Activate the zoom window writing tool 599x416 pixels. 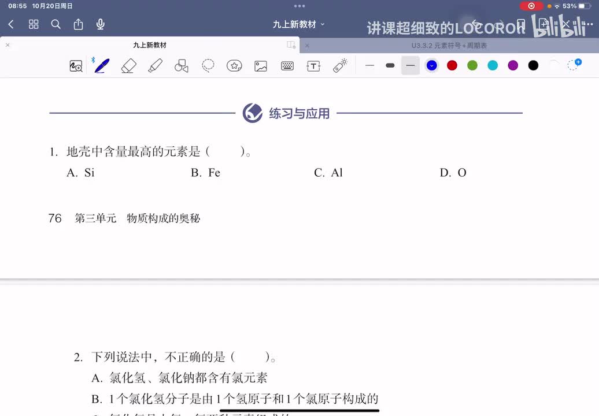tap(76, 66)
